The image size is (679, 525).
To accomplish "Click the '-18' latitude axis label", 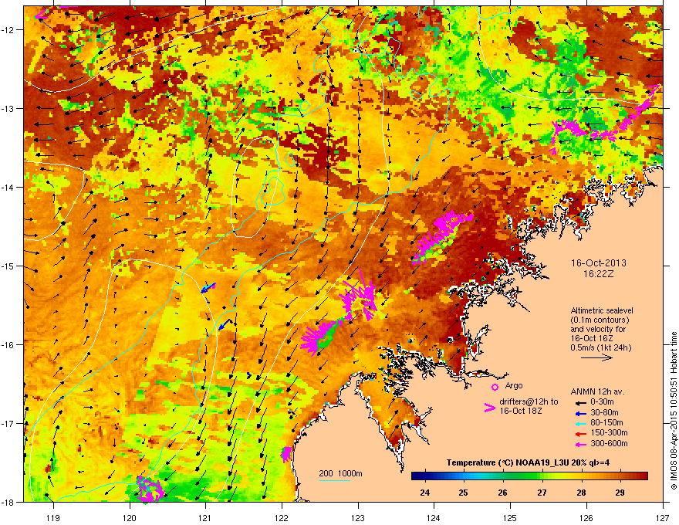I will (8, 502).
